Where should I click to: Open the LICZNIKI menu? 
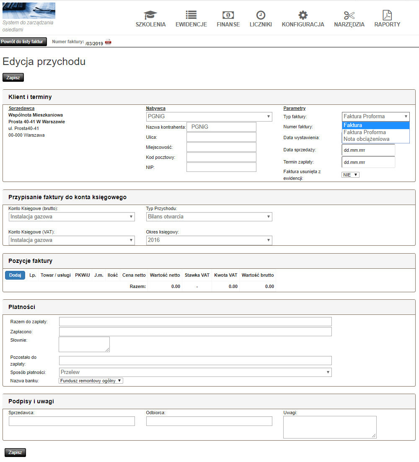click(261, 24)
